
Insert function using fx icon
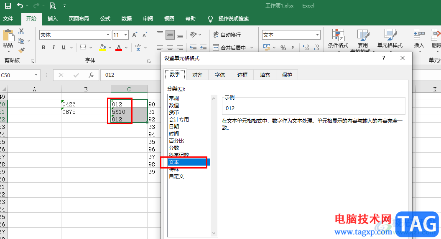tap(91, 75)
